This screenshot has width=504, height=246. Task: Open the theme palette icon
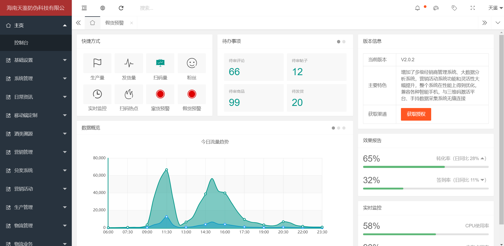click(x=436, y=8)
